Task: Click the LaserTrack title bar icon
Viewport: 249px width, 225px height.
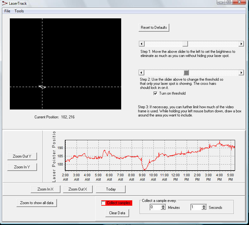Action: pyautogui.click(x=5, y=3)
